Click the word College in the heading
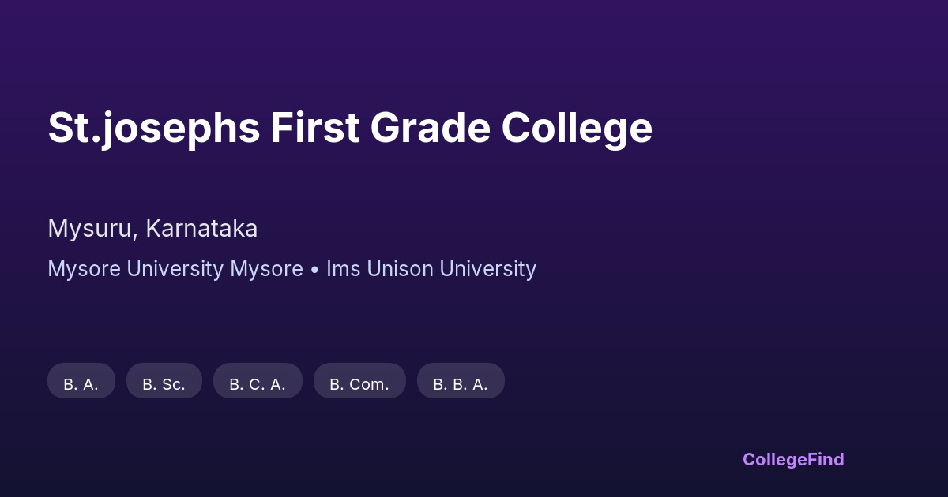The height and width of the screenshot is (497, 948). 577,128
